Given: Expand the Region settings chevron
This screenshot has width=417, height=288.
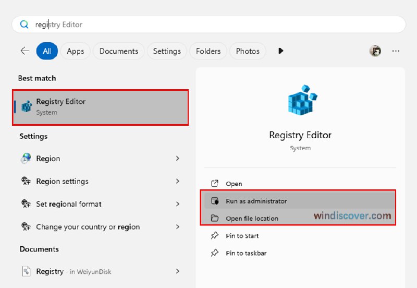Looking at the screenshot, I should 177,181.
